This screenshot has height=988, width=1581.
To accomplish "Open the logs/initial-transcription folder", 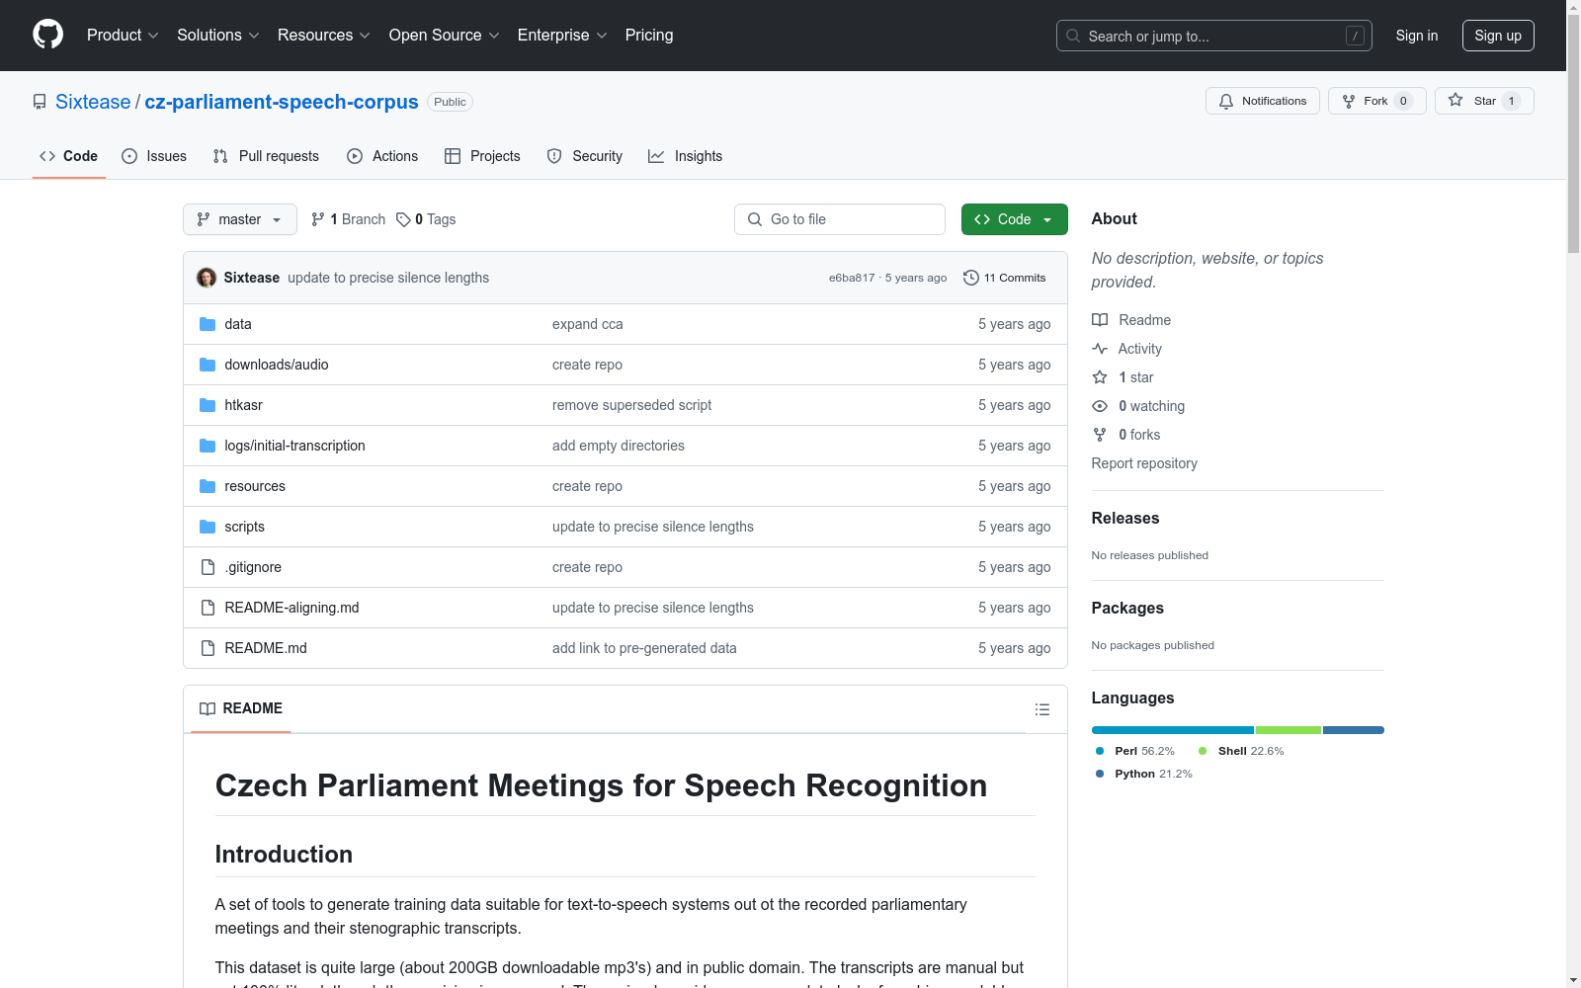I will (x=294, y=446).
